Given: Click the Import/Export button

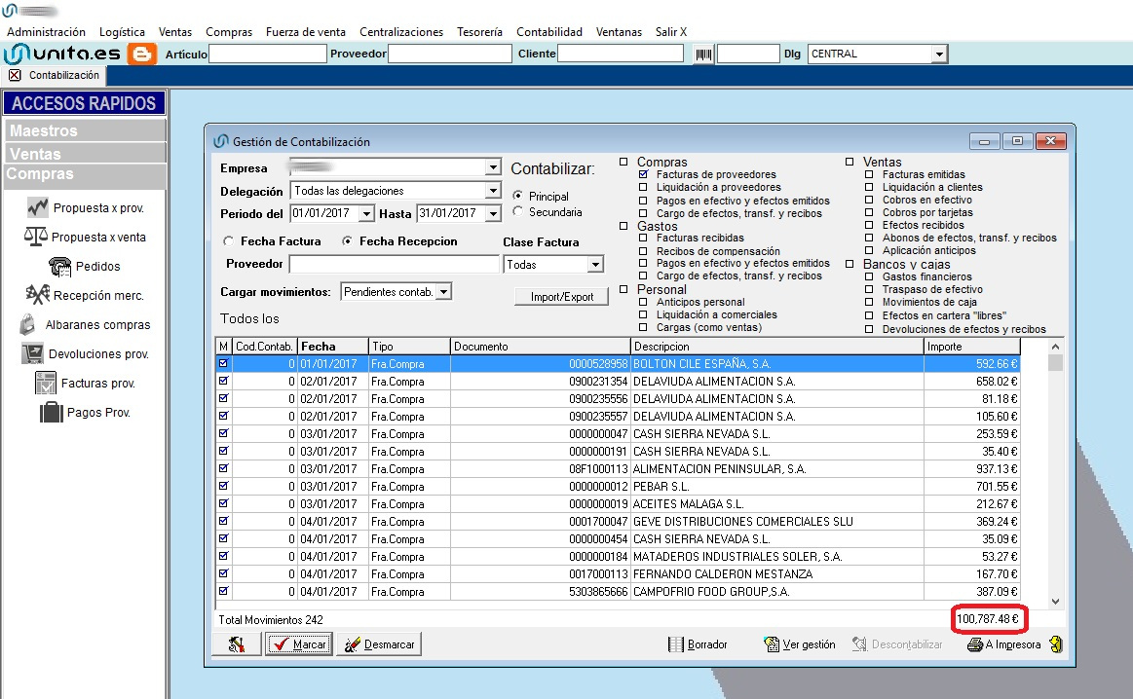Looking at the screenshot, I should click(561, 297).
